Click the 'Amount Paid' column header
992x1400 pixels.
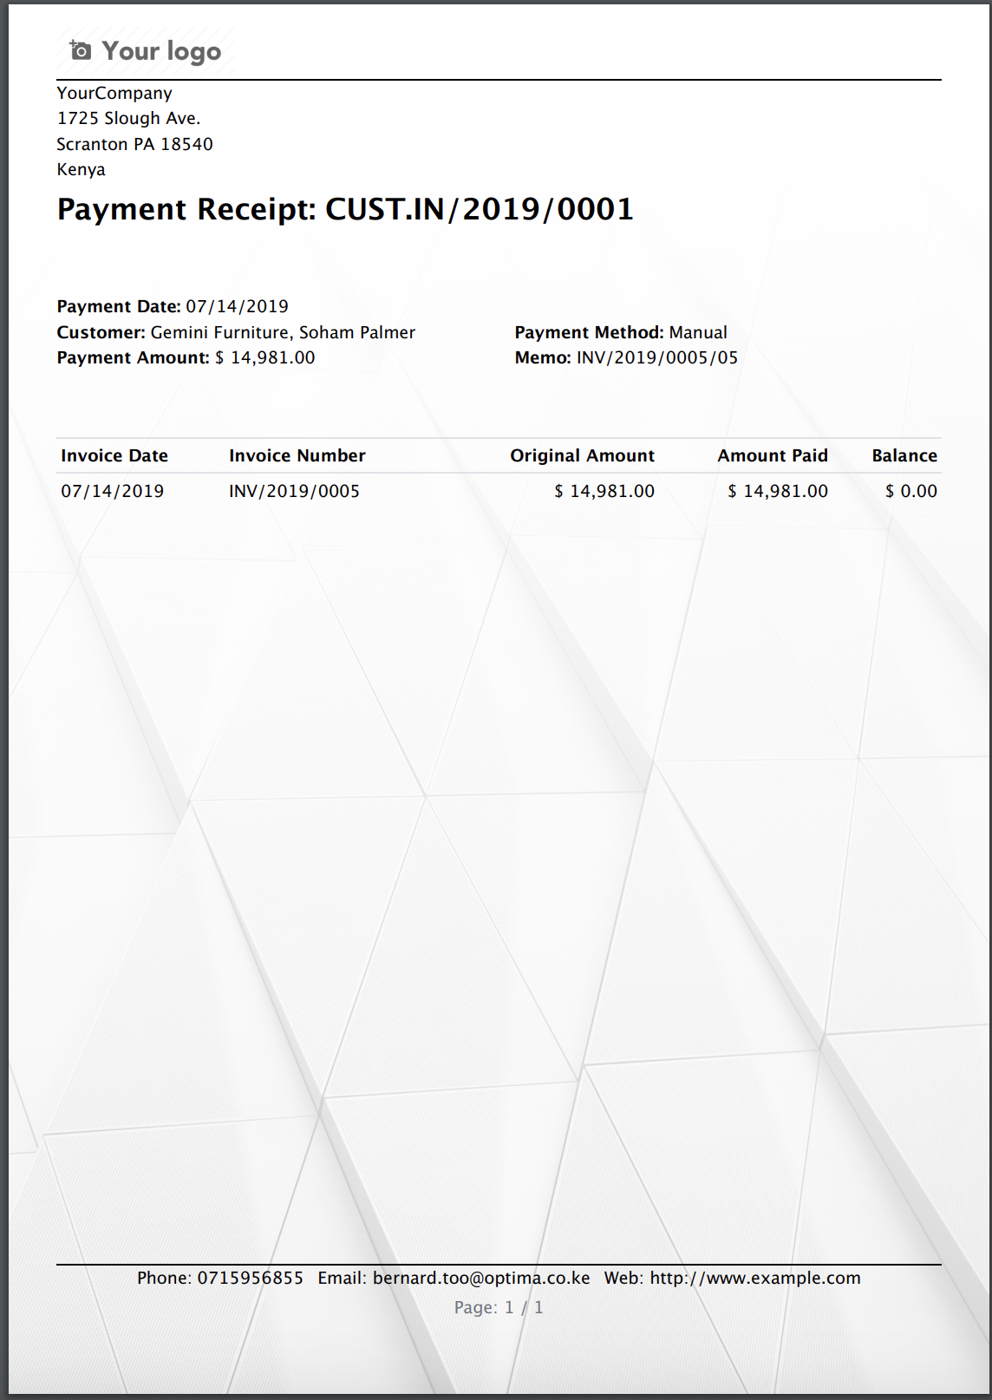(x=773, y=455)
